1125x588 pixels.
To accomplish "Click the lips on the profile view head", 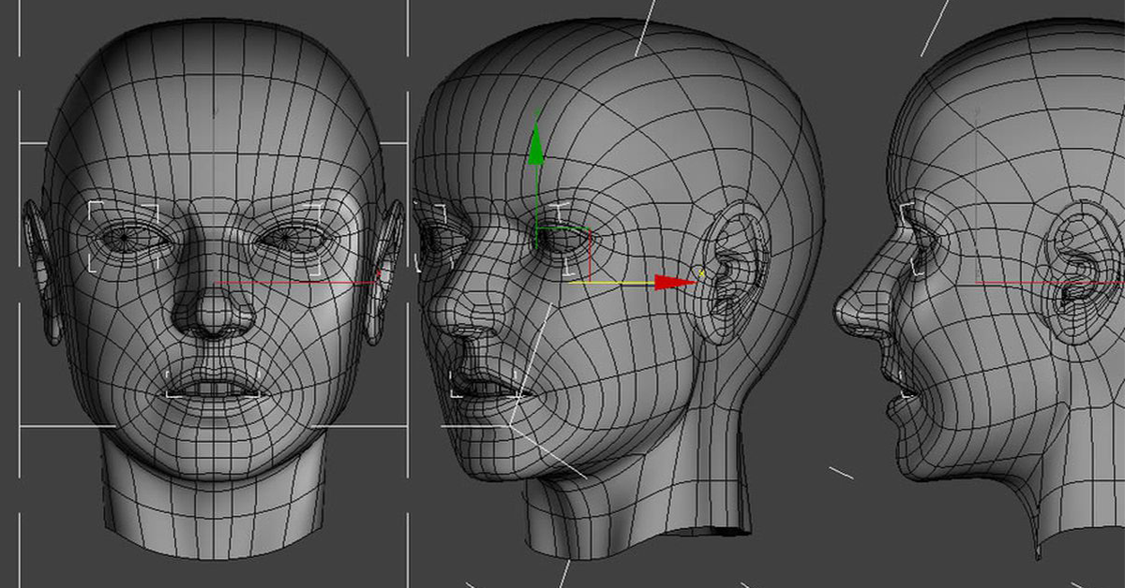I will tap(900, 386).
